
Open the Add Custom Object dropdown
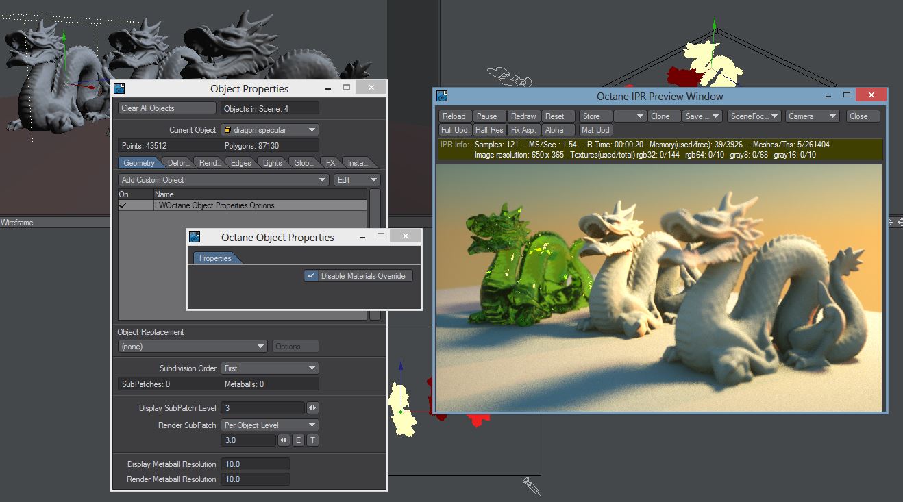[x=223, y=180]
